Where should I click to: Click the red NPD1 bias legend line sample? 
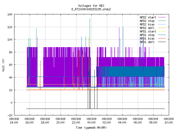162,38
